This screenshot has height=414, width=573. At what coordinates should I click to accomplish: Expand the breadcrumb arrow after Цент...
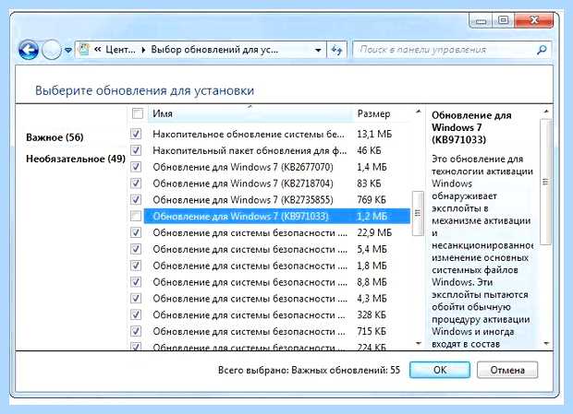(x=143, y=50)
